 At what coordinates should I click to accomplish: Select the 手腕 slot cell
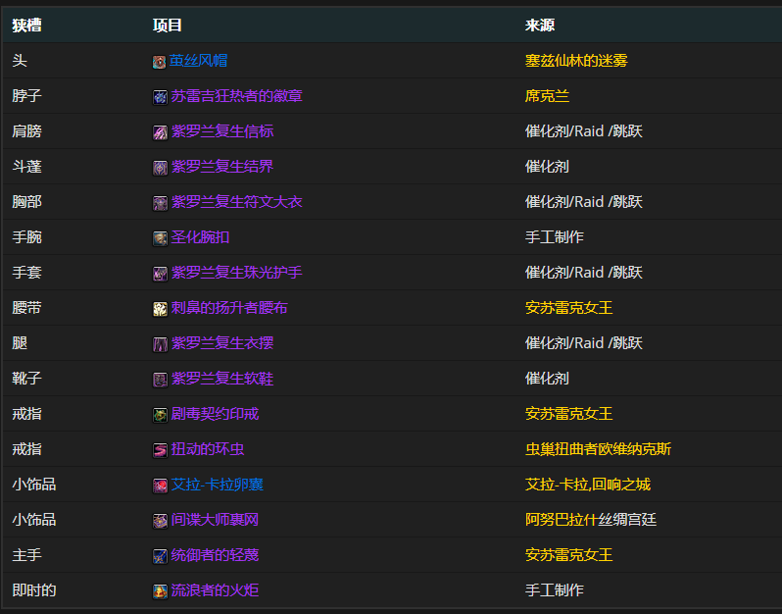26,237
